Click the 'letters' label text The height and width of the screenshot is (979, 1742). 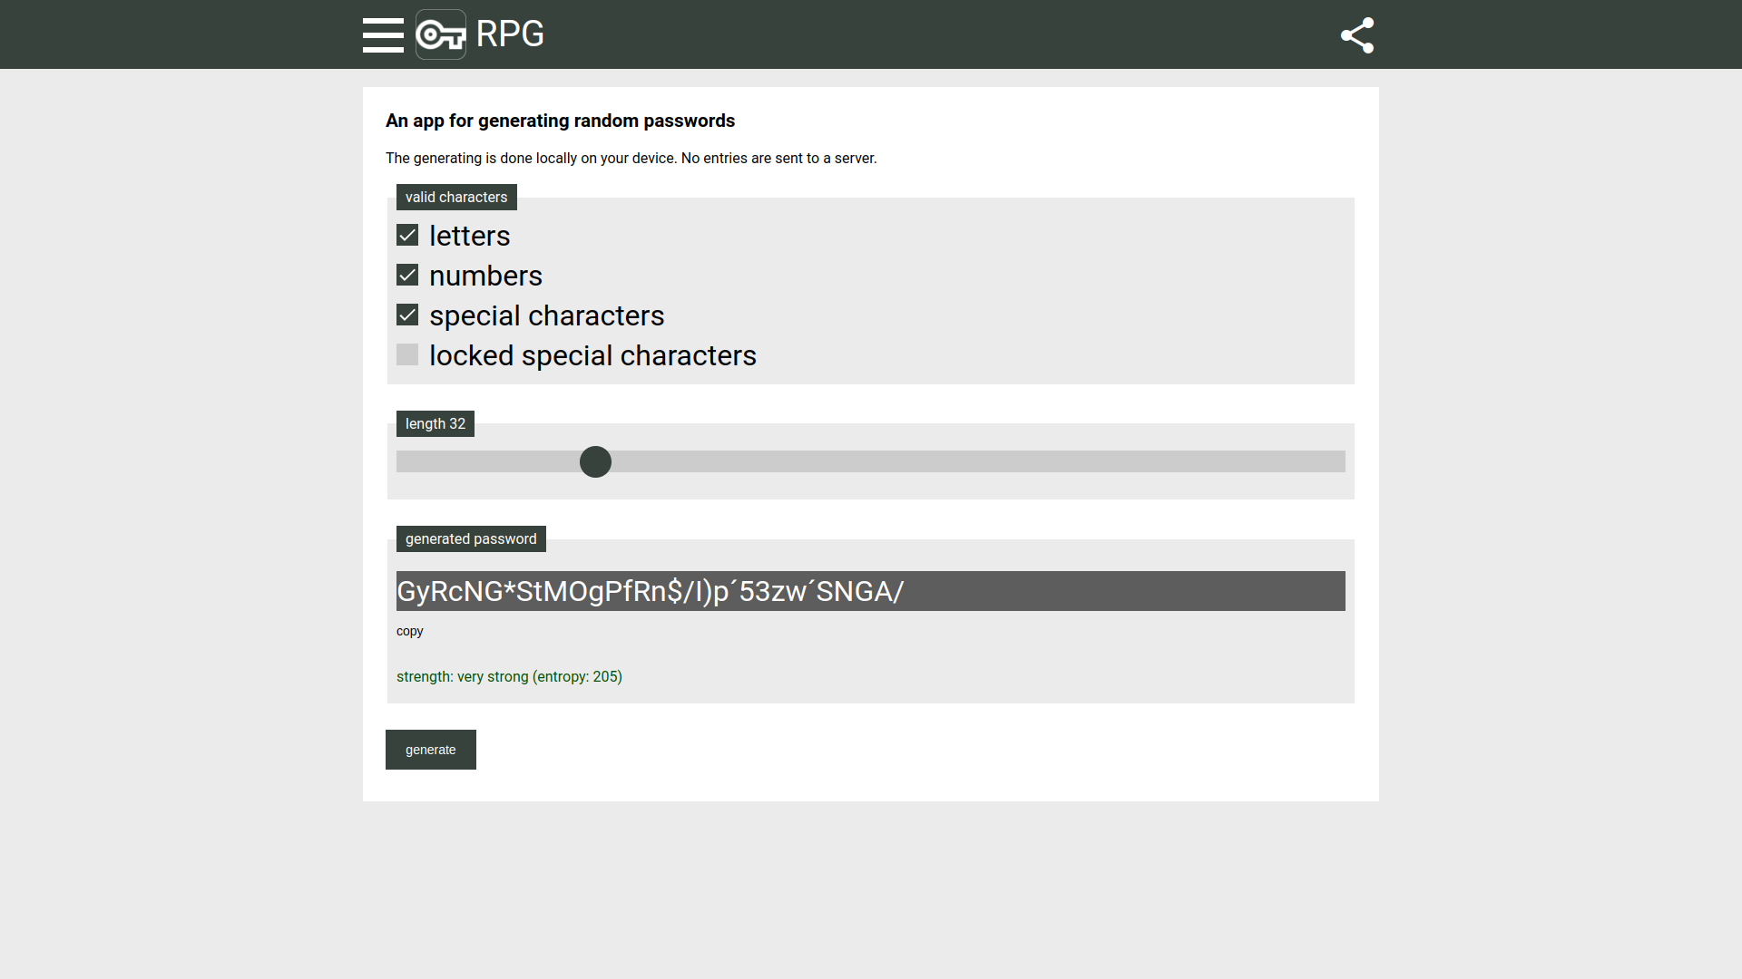click(x=470, y=236)
